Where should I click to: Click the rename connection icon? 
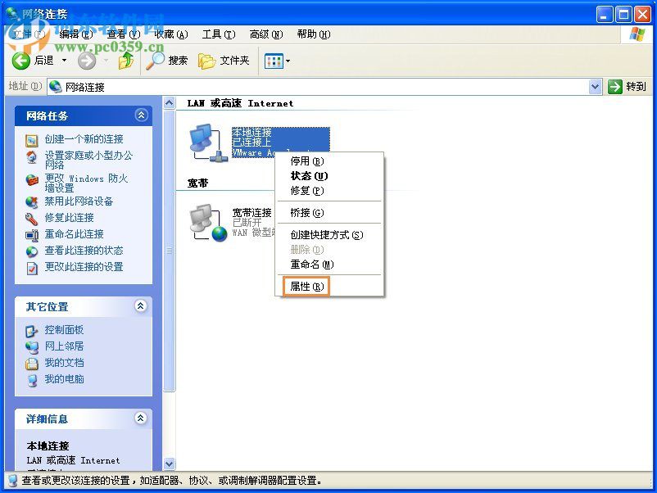pyautogui.click(x=31, y=234)
